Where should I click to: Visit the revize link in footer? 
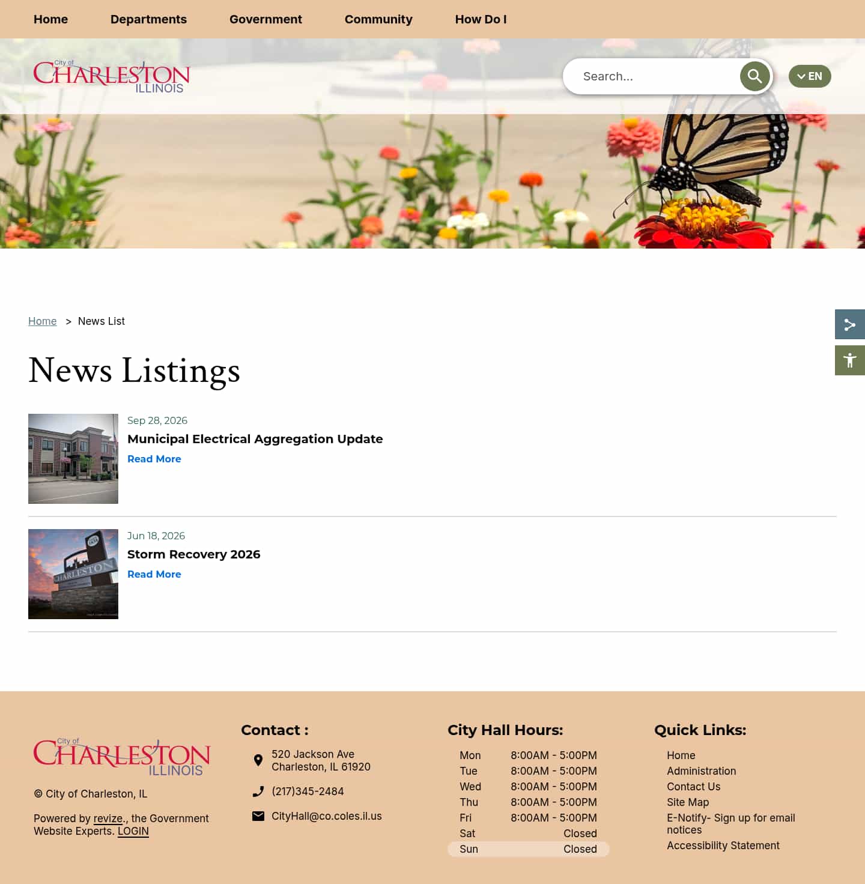click(x=108, y=819)
